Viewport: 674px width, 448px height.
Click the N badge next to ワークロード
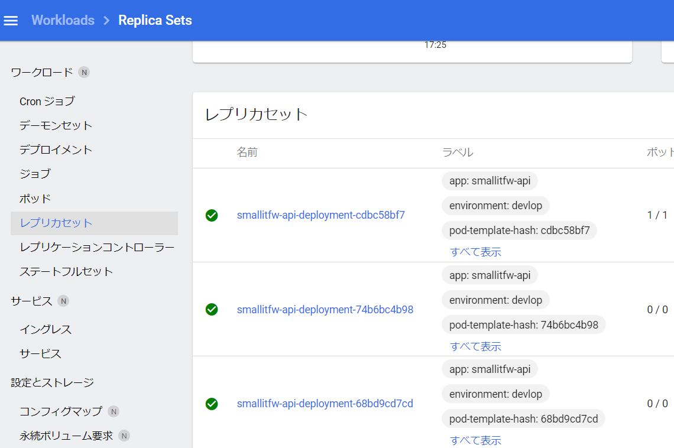(84, 72)
